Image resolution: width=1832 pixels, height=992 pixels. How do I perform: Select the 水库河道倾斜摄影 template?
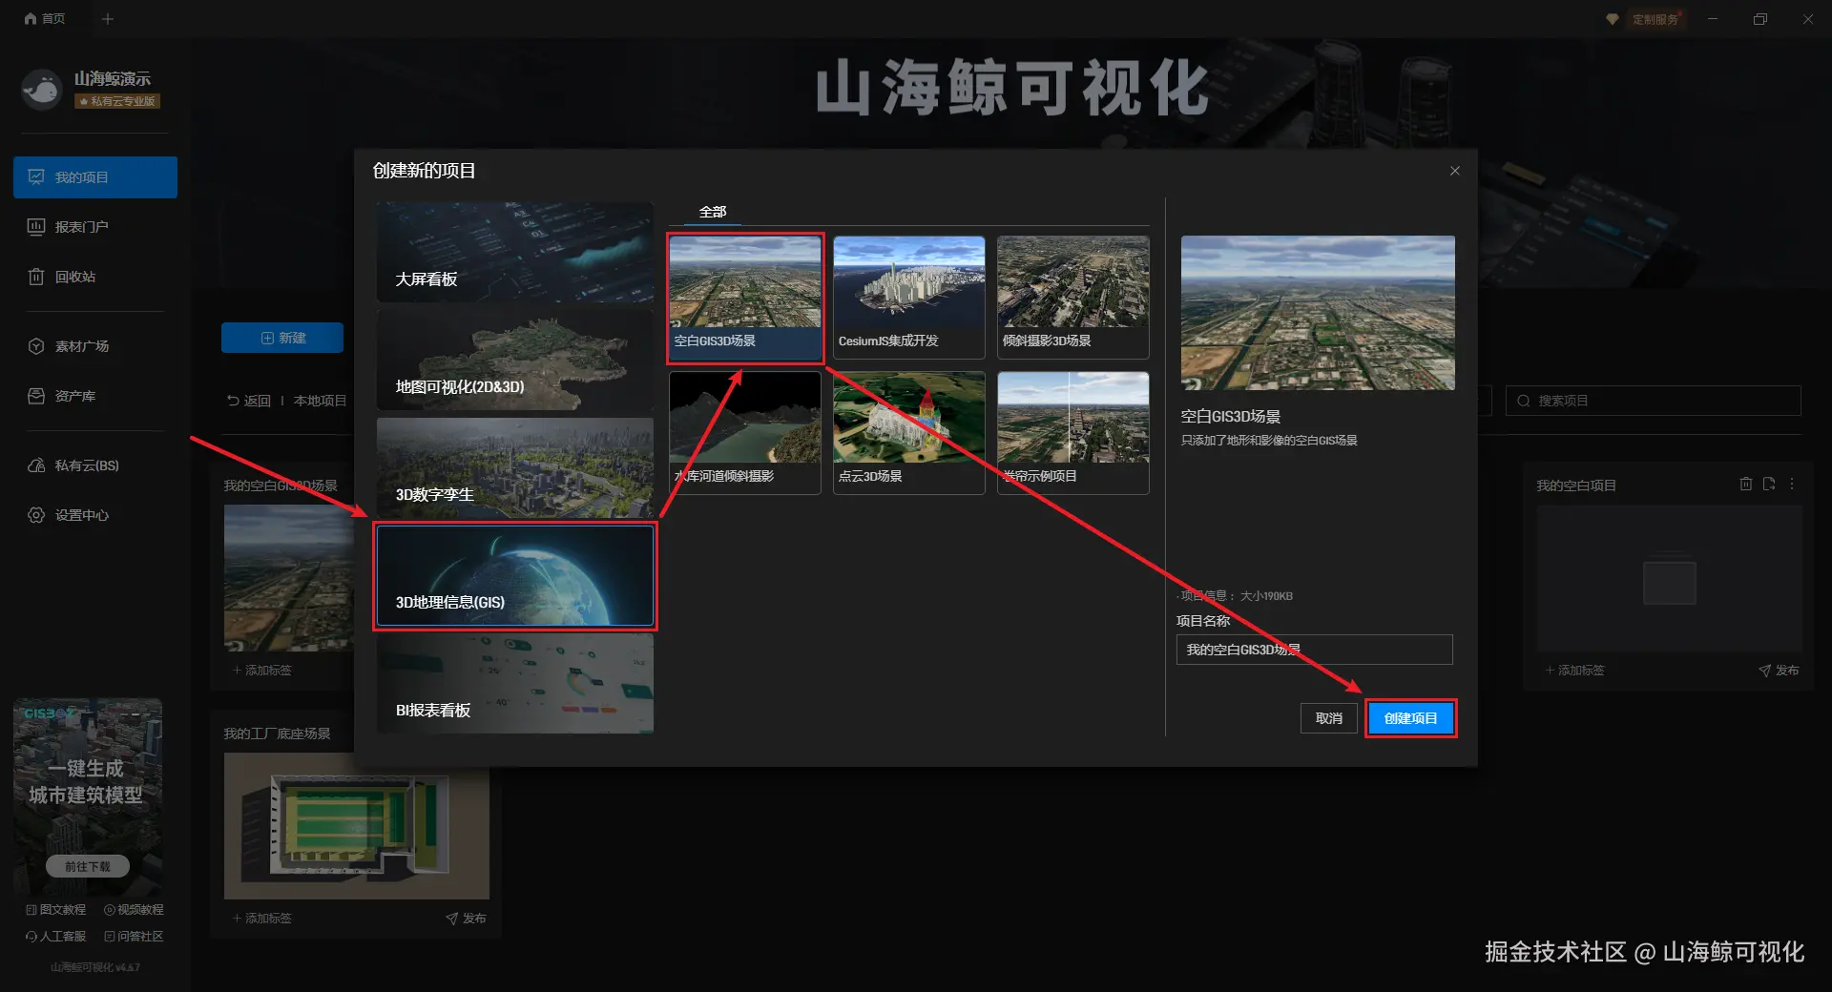[x=745, y=433]
